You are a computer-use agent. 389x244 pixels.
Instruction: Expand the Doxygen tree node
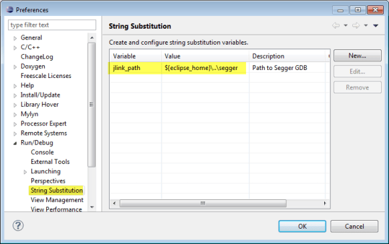coord(15,67)
